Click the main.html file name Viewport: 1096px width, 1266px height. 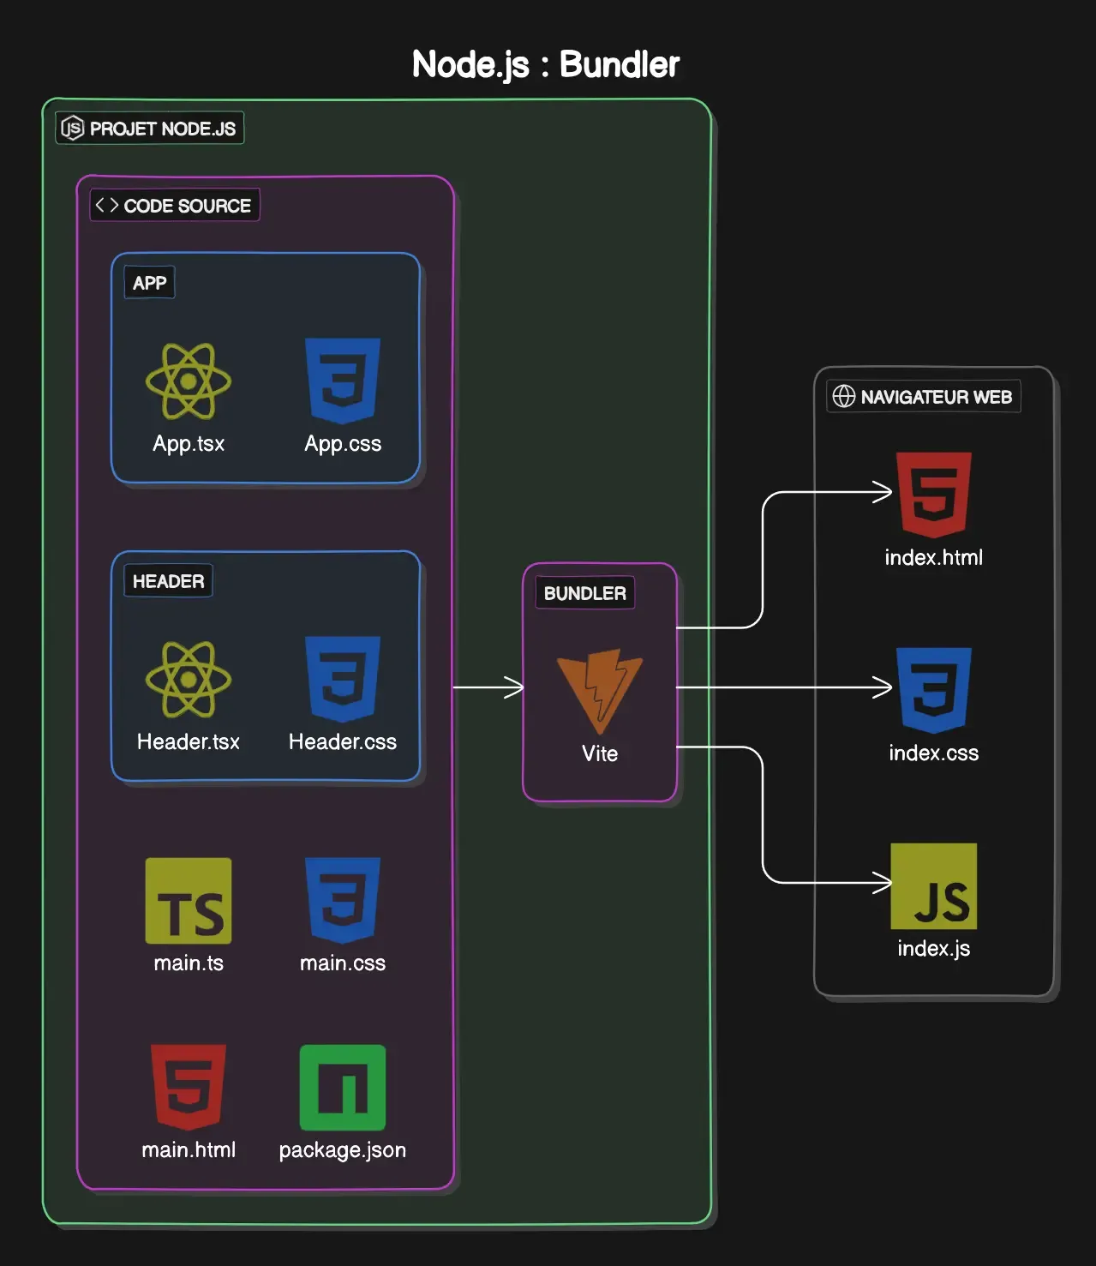point(189,1149)
